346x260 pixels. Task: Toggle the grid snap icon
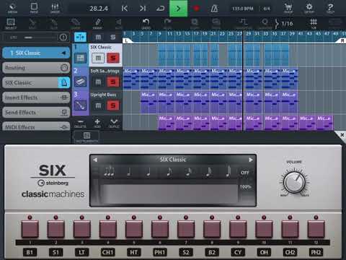pyautogui.click(x=314, y=24)
